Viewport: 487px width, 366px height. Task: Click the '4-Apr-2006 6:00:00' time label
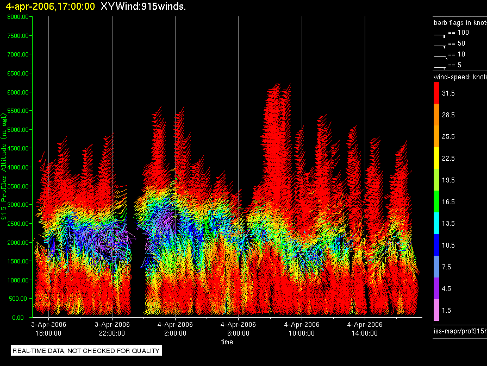238,329
